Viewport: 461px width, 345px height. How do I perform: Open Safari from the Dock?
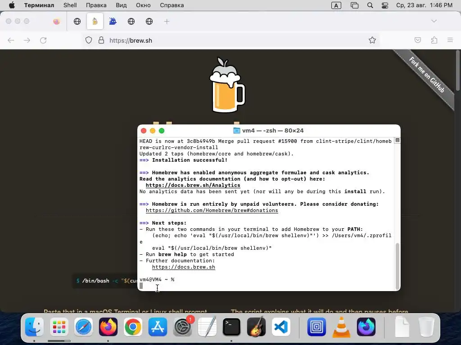[83, 327]
